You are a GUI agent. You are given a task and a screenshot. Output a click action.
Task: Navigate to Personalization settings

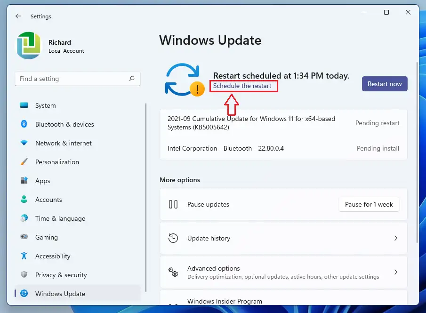[78, 162]
